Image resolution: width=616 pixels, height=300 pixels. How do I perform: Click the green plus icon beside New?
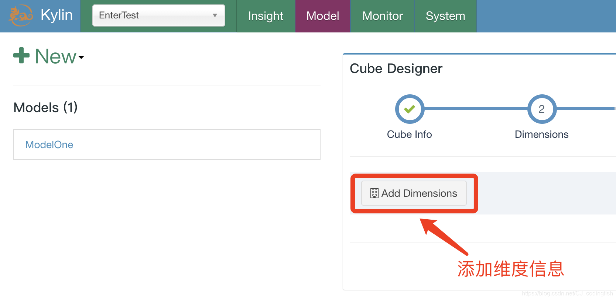(21, 55)
